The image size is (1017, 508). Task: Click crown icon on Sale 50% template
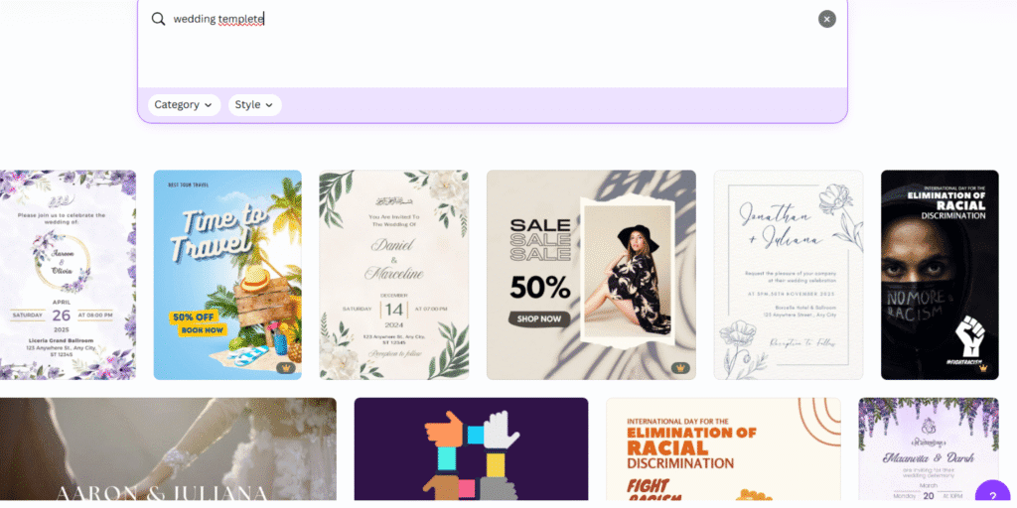point(679,368)
